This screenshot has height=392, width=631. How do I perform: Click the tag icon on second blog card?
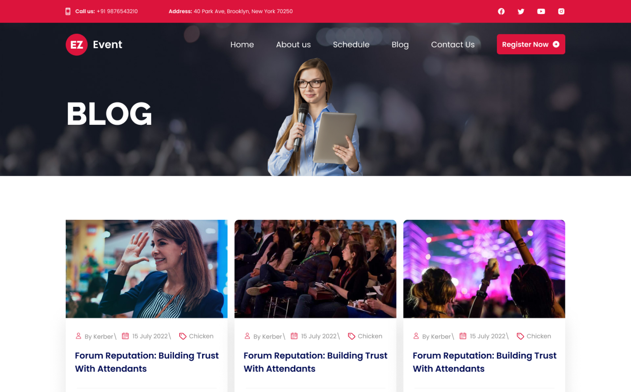tap(351, 336)
